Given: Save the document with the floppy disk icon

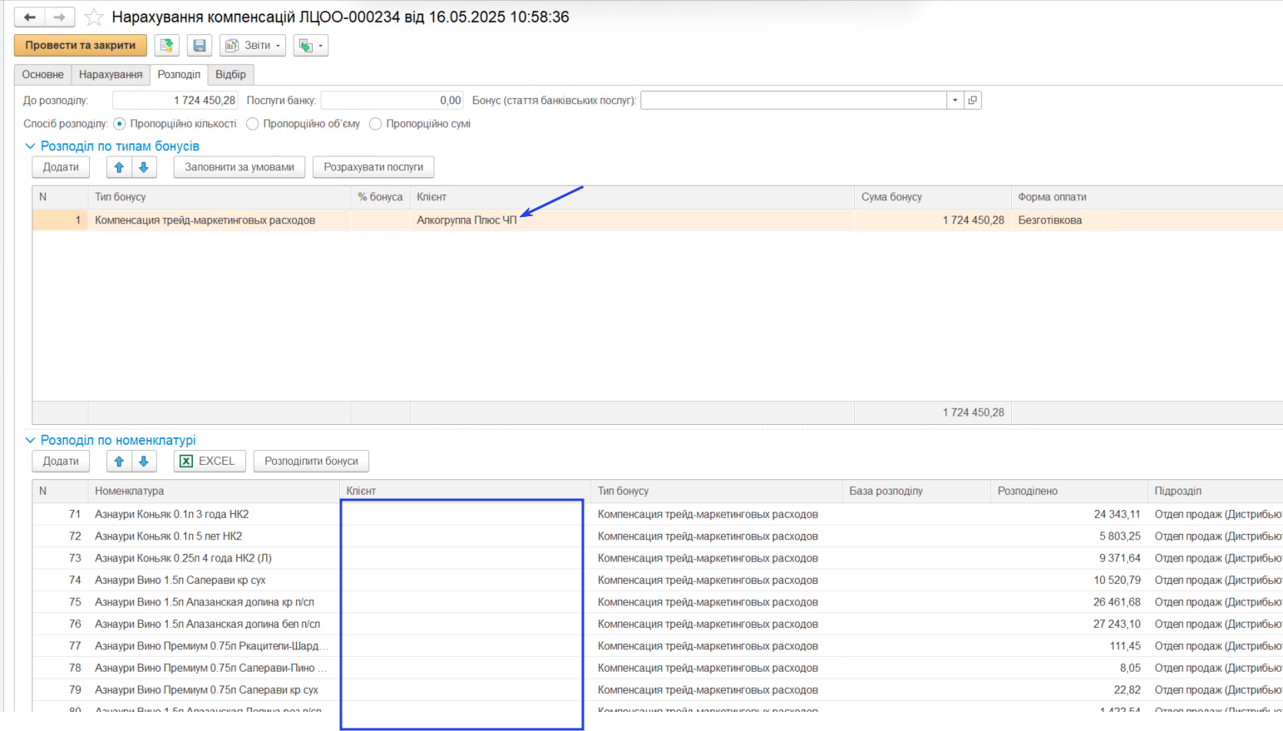Looking at the screenshot, I should pyautogui.click(x=200, y=45).
